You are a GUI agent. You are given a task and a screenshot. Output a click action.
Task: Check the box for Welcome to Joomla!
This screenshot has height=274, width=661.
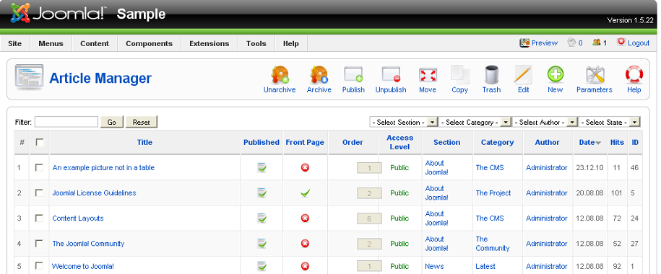point(39,265)
